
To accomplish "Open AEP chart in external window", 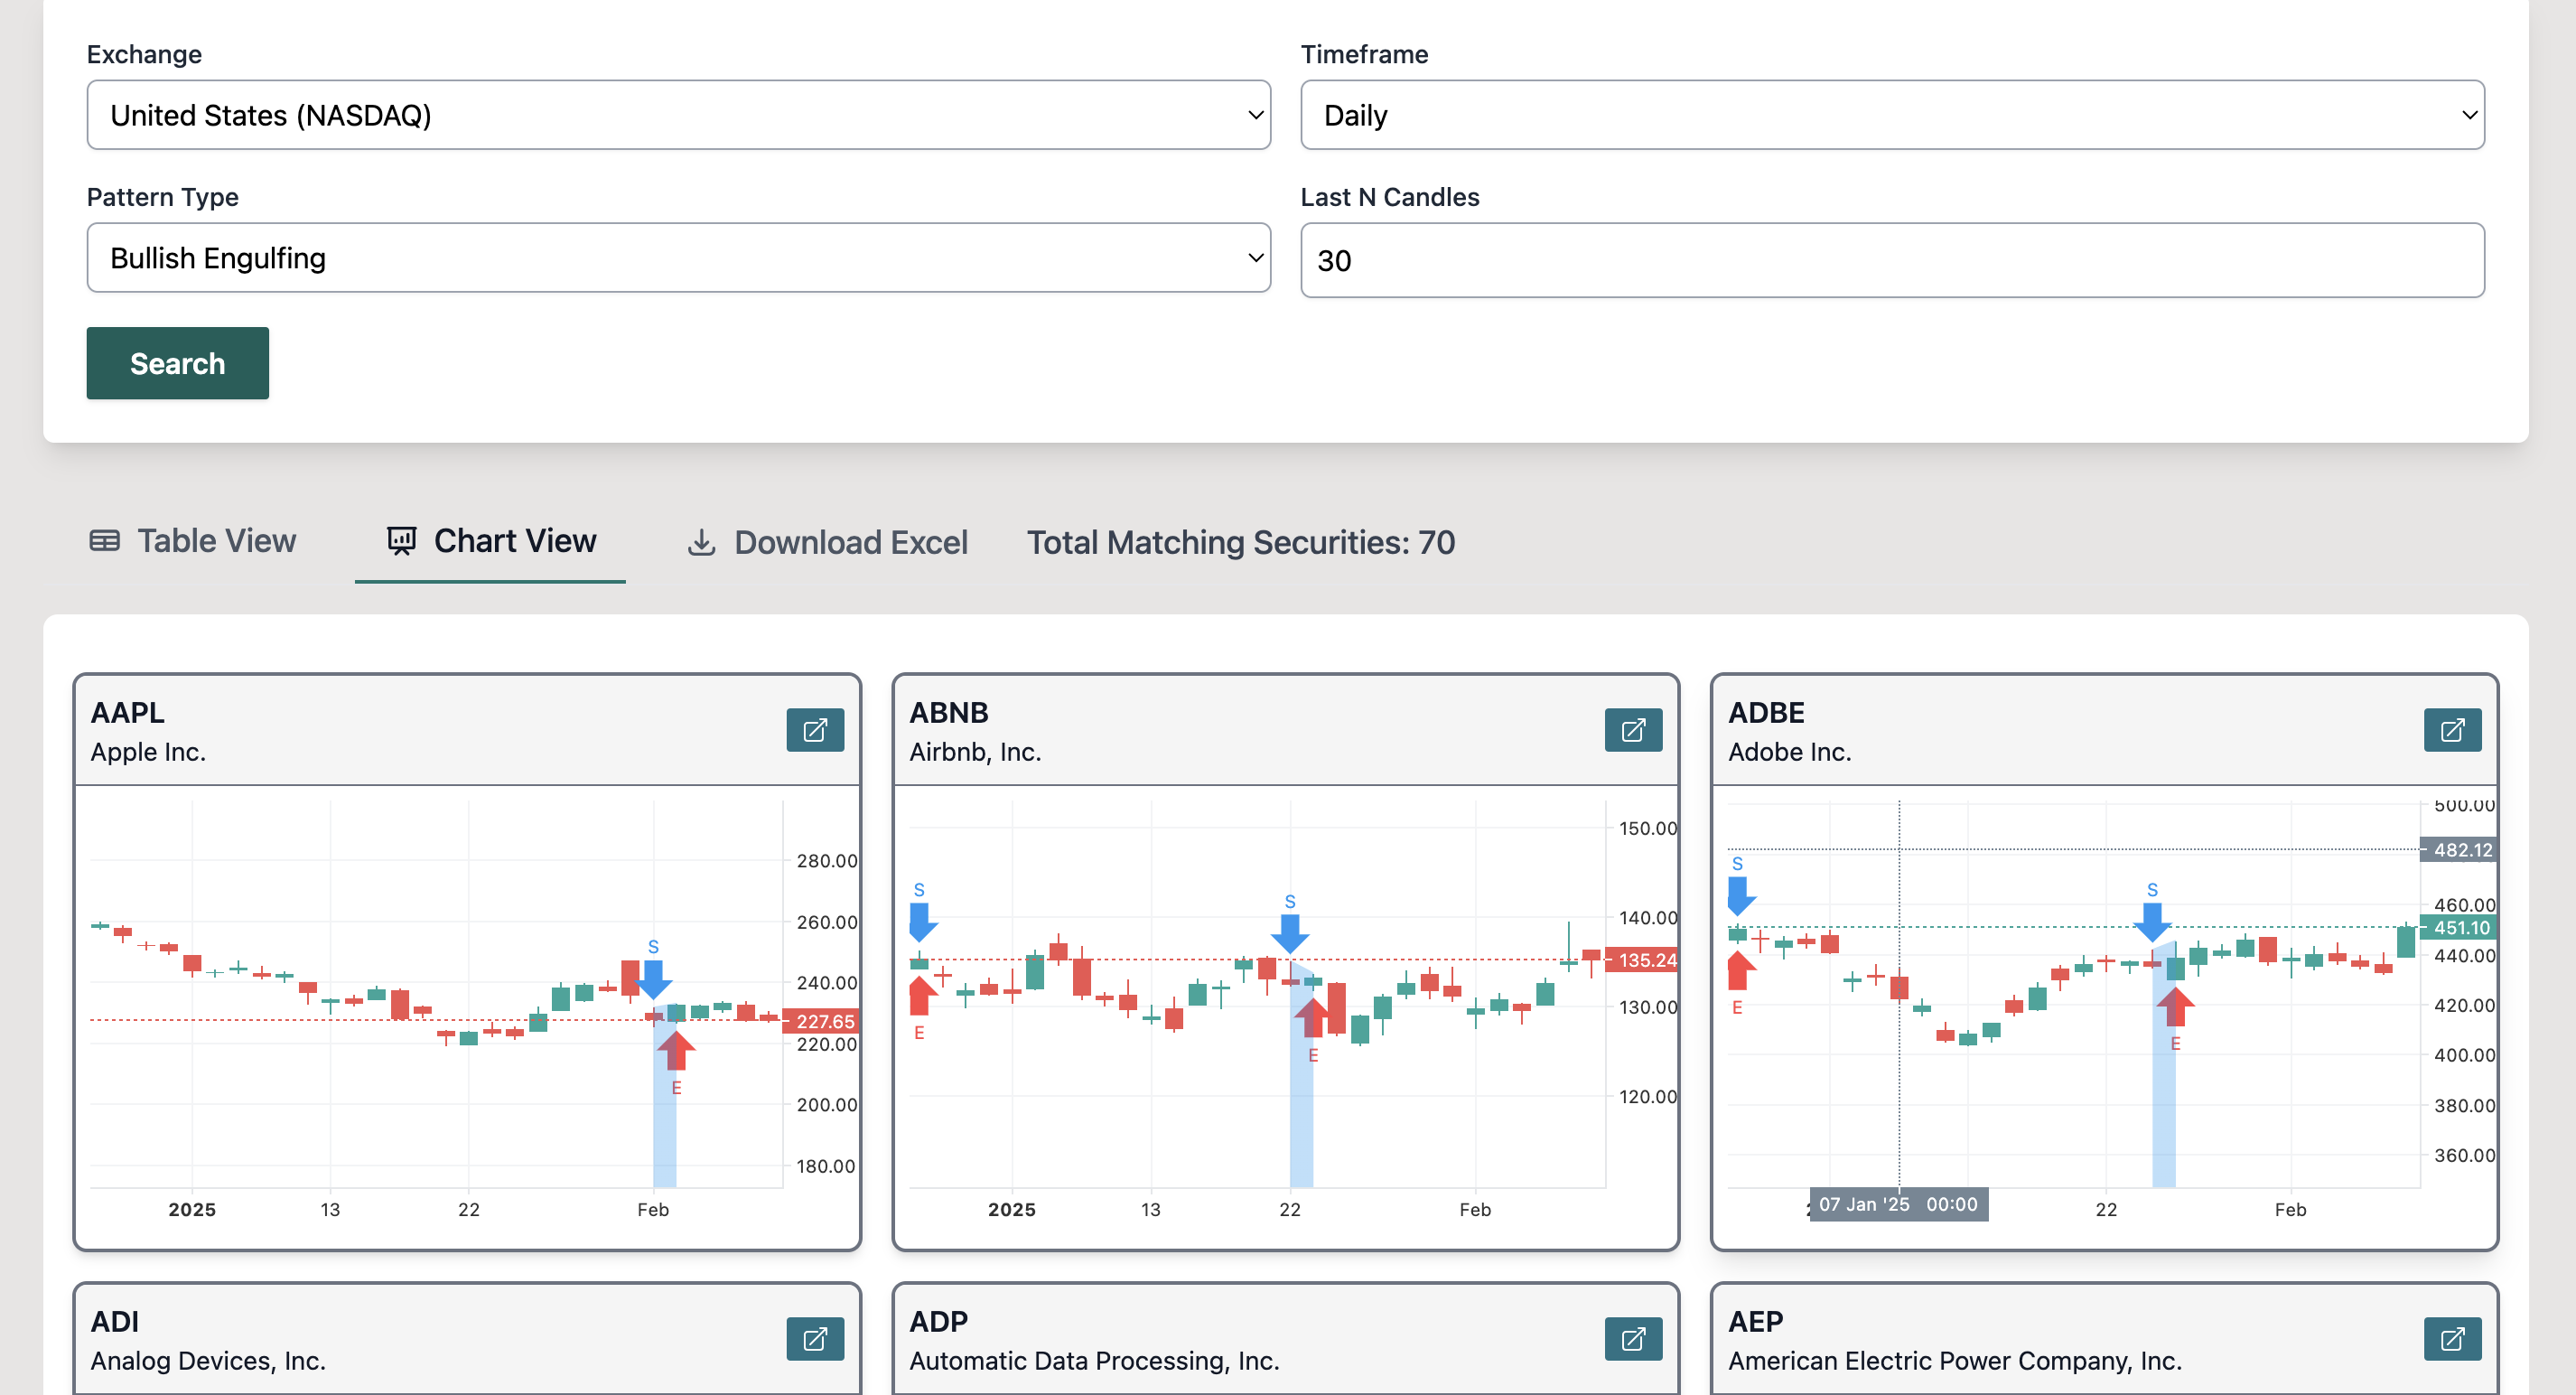I will coord(2452,1338).
